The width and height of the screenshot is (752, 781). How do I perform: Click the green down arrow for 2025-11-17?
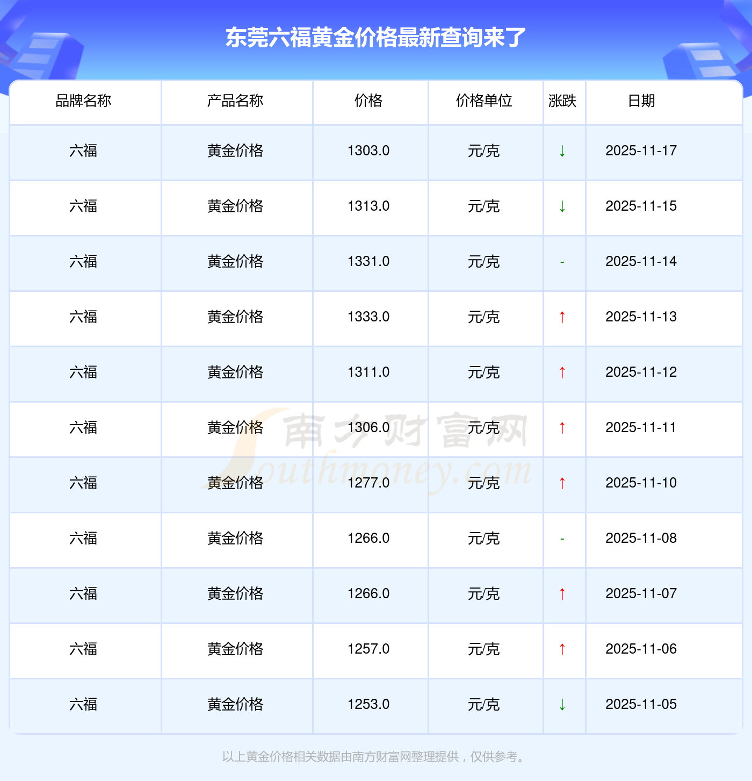coord(562,151)
